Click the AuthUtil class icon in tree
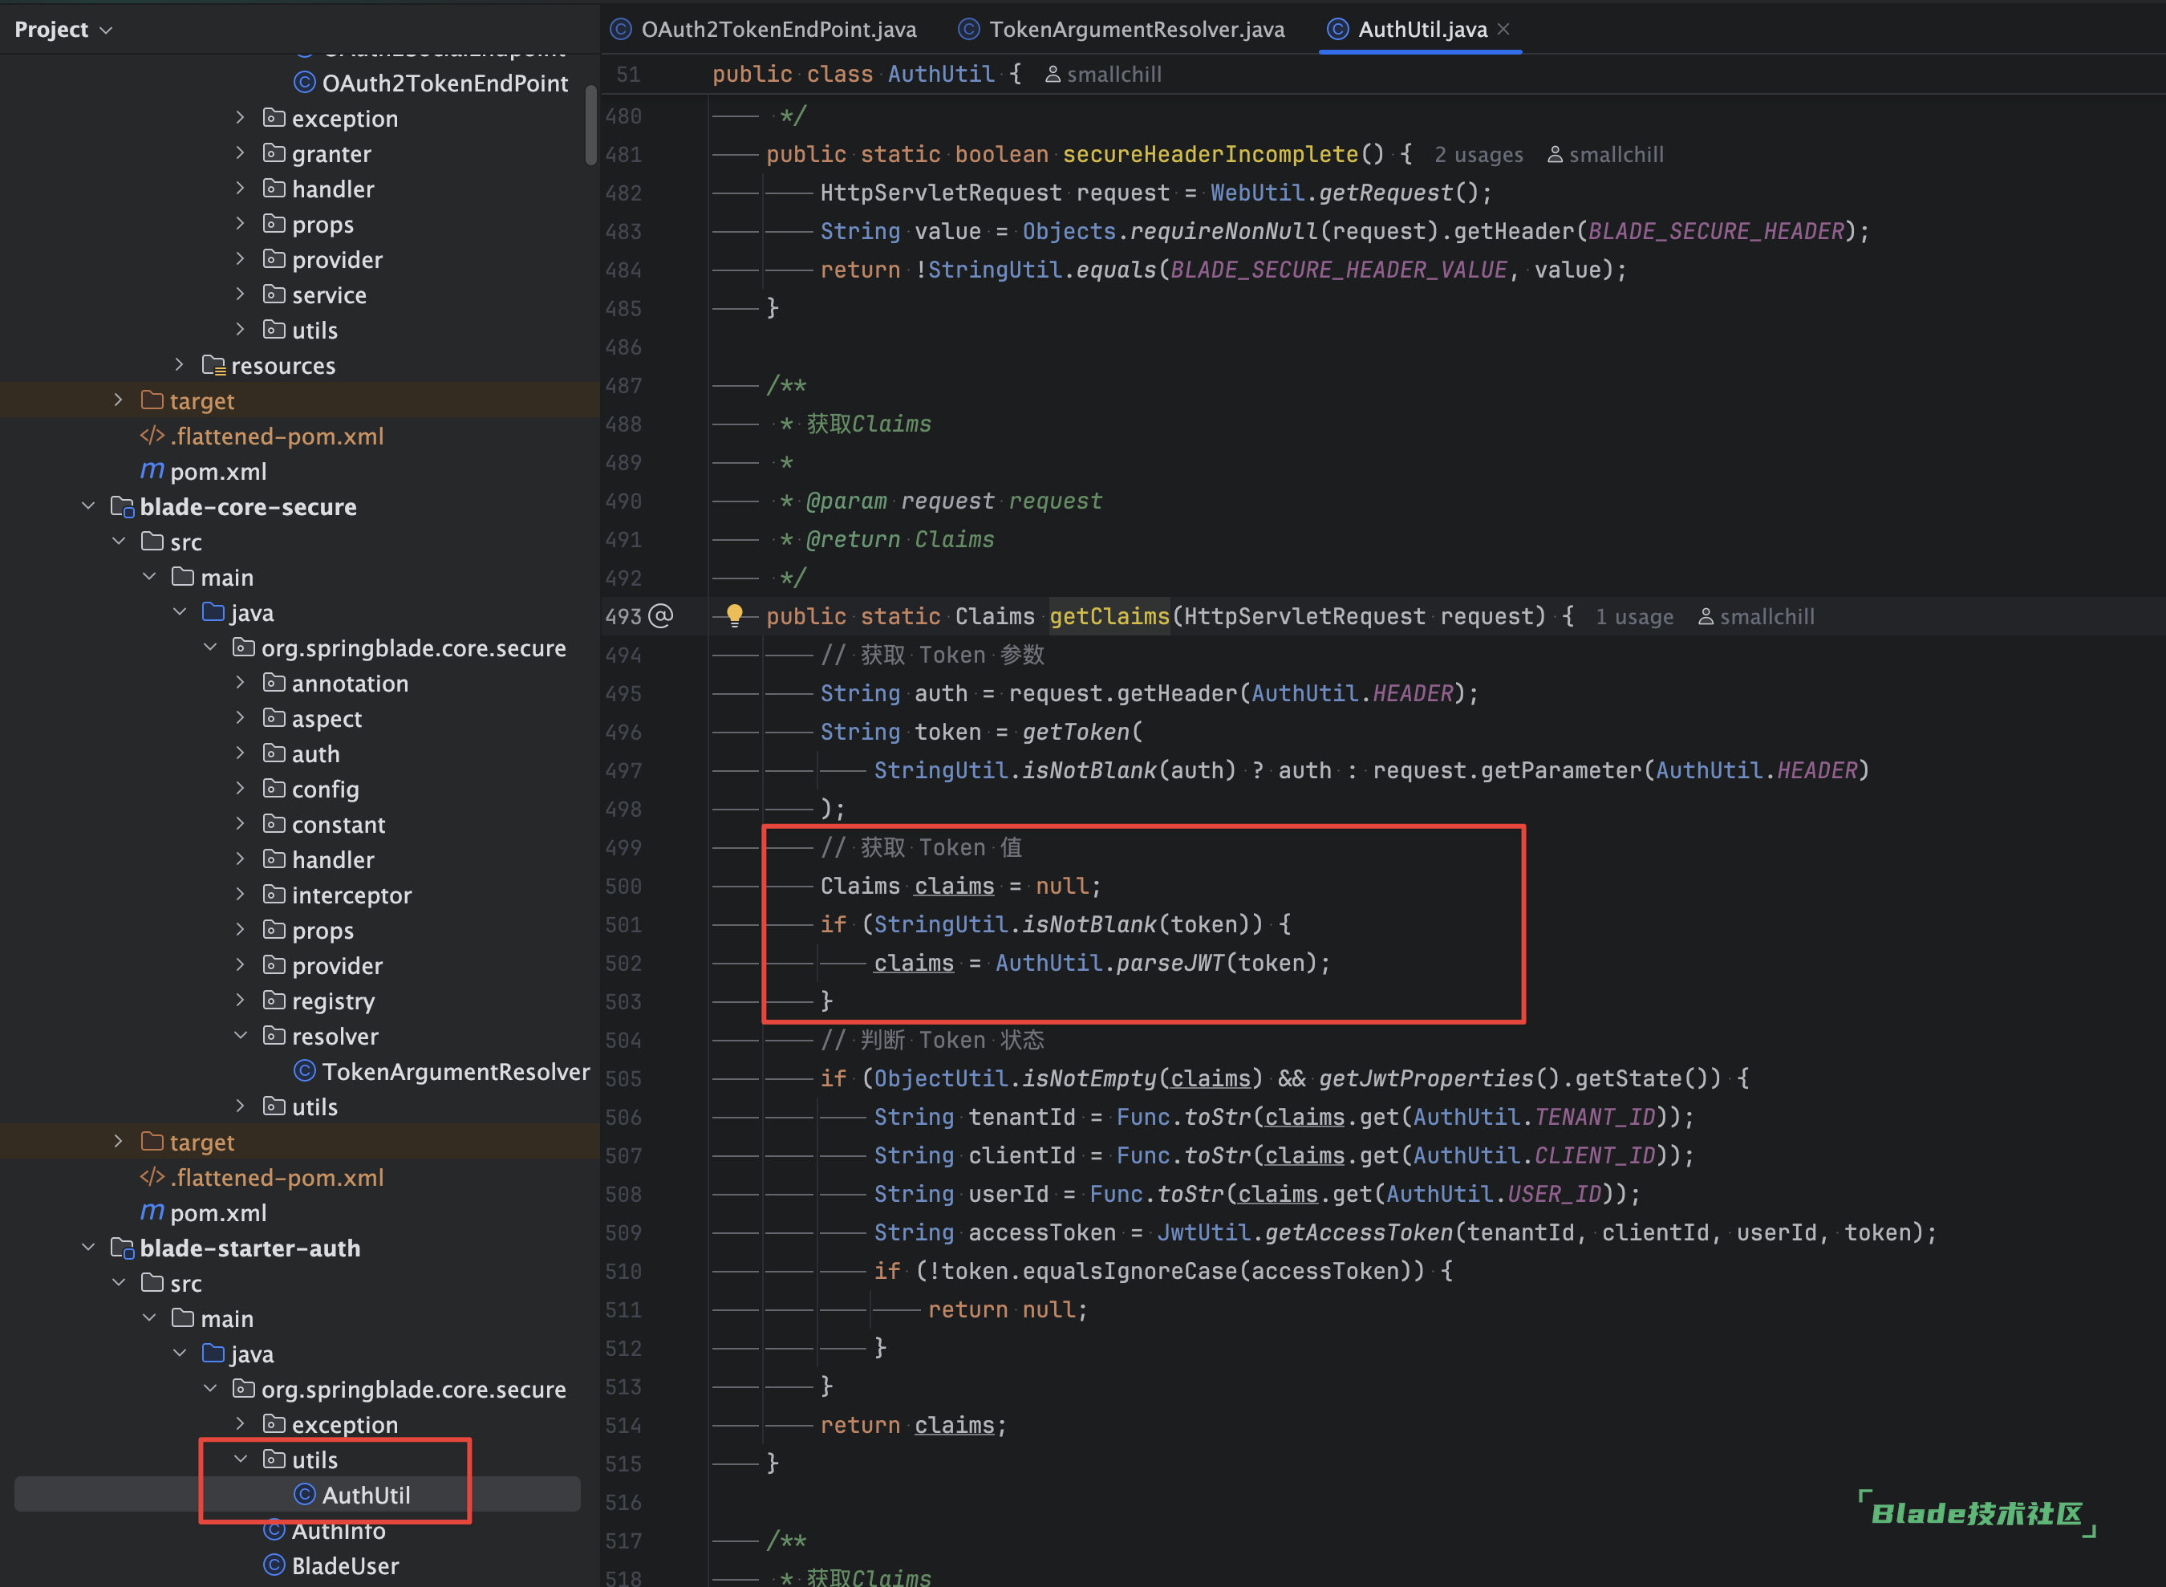This screenshot has height=1587, width=2166. [305, 1494]
